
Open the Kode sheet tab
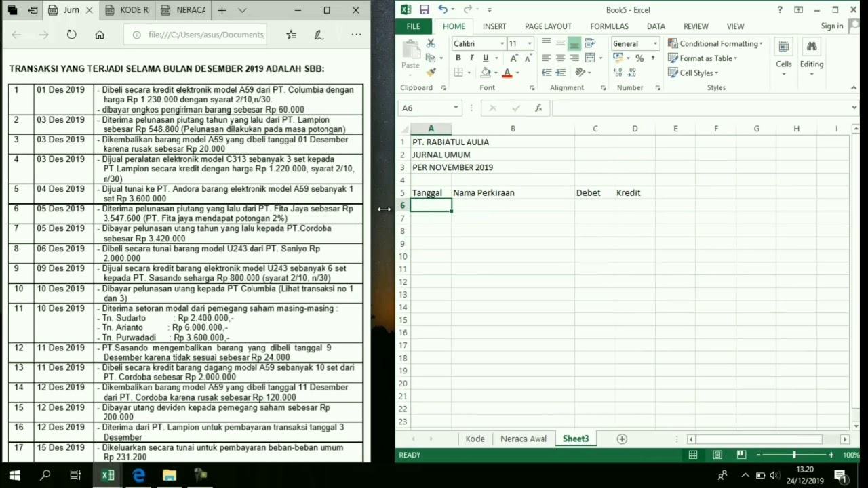[x=475, y=439]
